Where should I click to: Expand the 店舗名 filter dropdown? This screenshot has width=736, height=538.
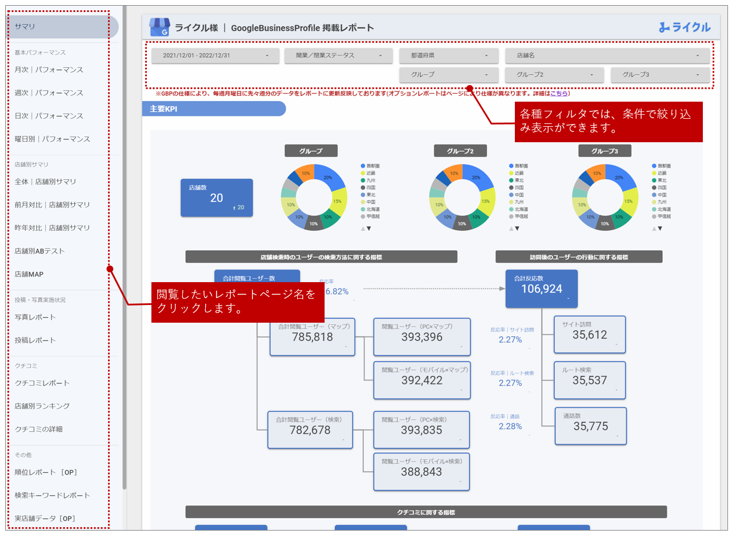point(607,56)
